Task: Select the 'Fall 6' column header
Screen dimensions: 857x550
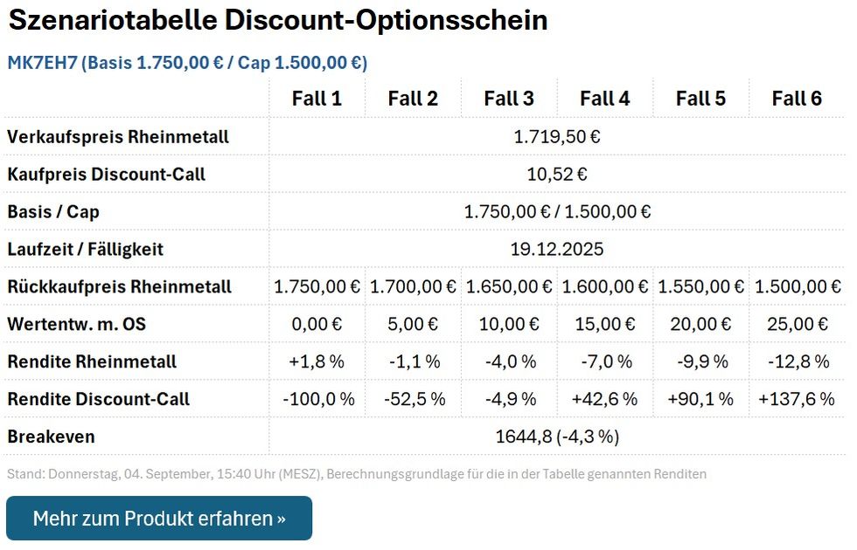Action: [x=797, y=99]
